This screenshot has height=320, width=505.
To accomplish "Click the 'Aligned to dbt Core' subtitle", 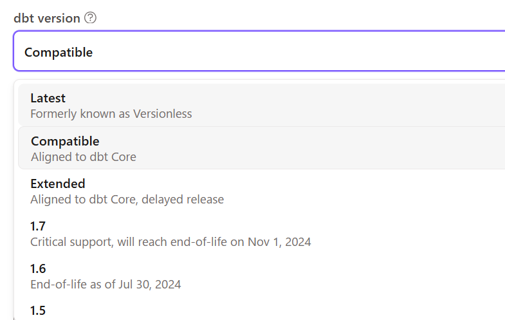I will click(84, 157).
